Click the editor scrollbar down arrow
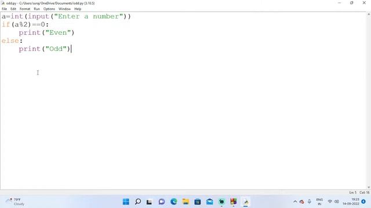 [x=369, y=187]
